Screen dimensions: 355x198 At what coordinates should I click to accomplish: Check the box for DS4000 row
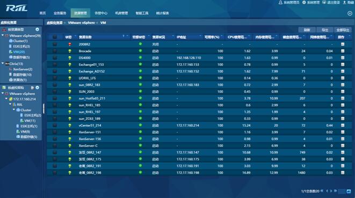pyautogui.click(x=55, y=58)
